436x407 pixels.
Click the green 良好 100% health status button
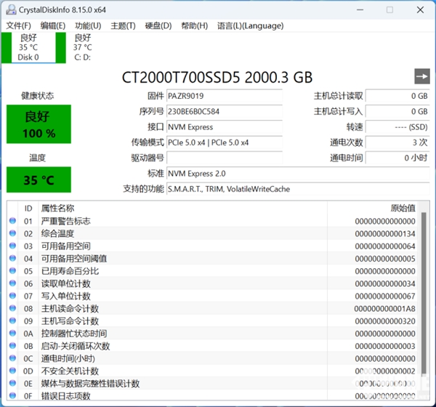coord(39,124)
